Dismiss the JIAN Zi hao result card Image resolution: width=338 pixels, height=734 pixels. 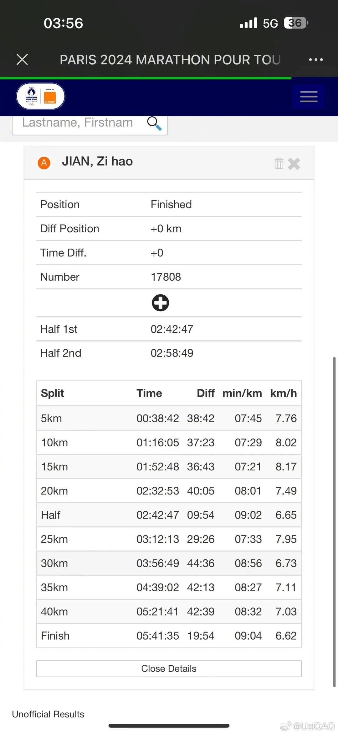[x=294, y=164]
